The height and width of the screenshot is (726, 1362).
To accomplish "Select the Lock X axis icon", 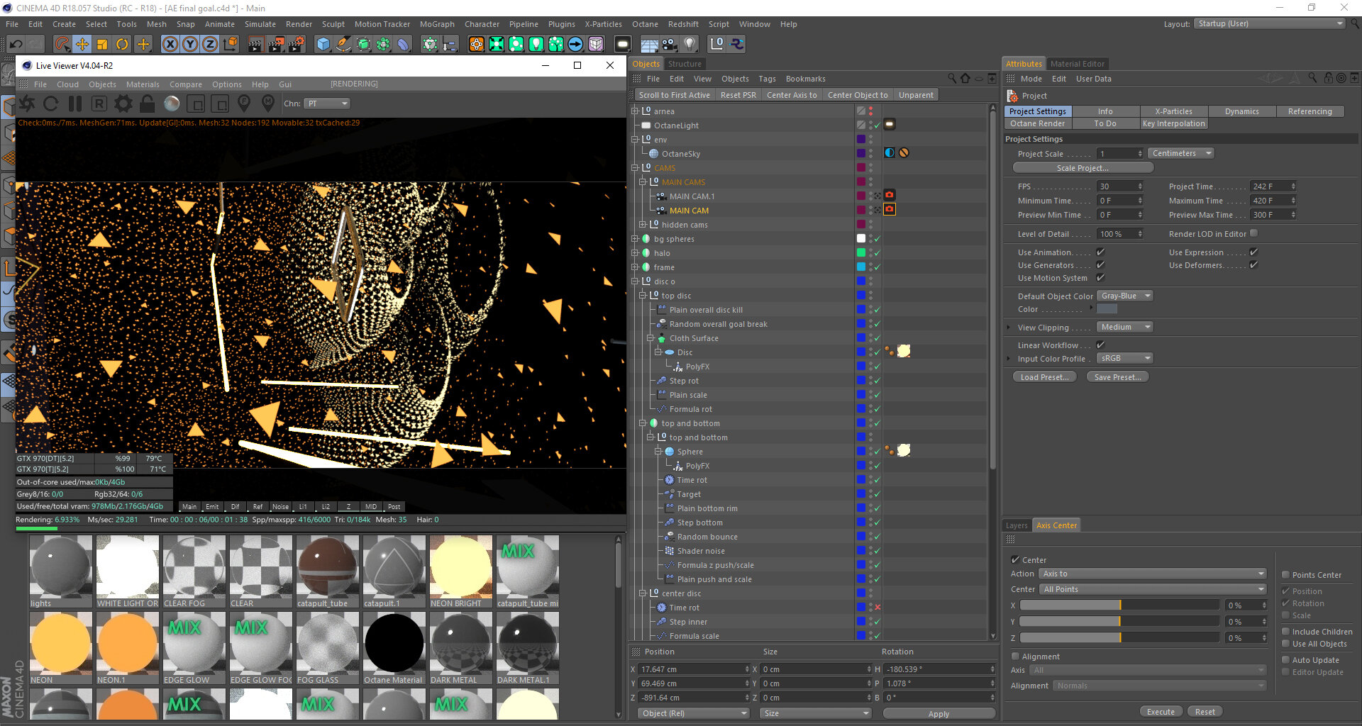I will (170, 44).
